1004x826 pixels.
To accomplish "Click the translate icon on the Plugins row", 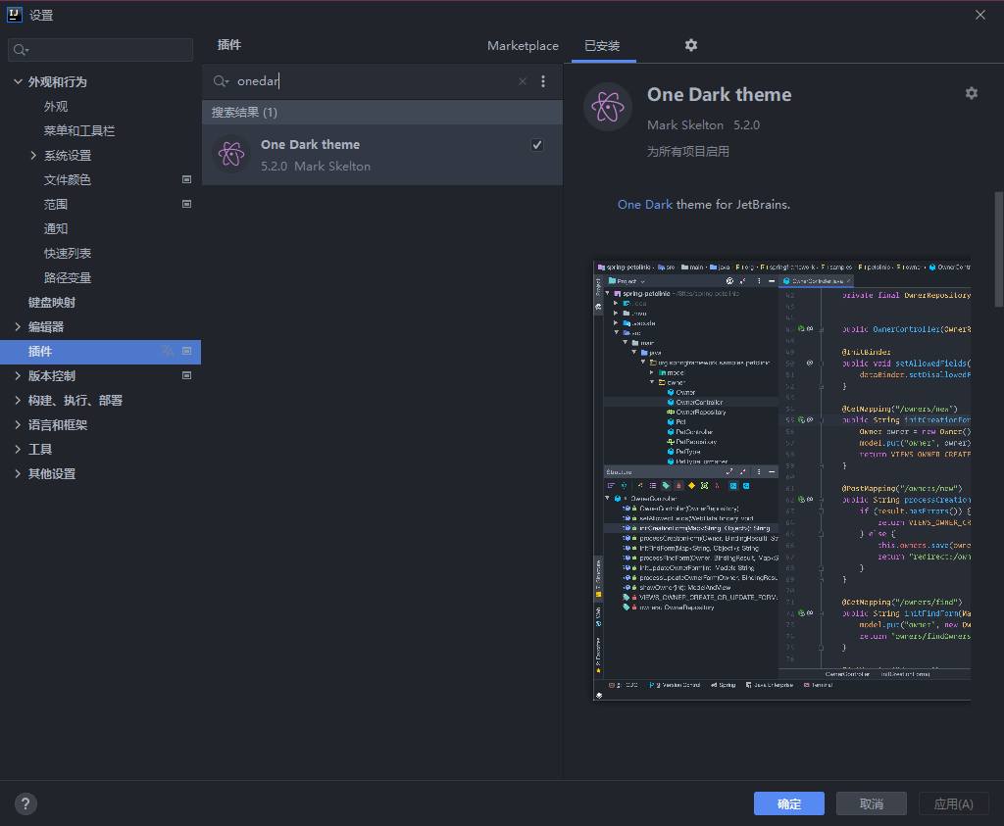I will pos(167,351).
